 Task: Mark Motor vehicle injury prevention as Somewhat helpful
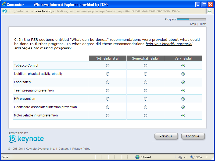click(x=145, y=115)
